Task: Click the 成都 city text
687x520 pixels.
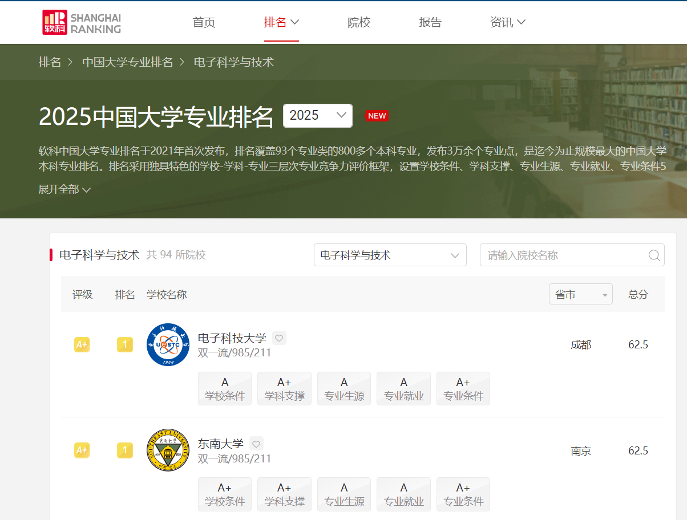Action: [581, 344]
